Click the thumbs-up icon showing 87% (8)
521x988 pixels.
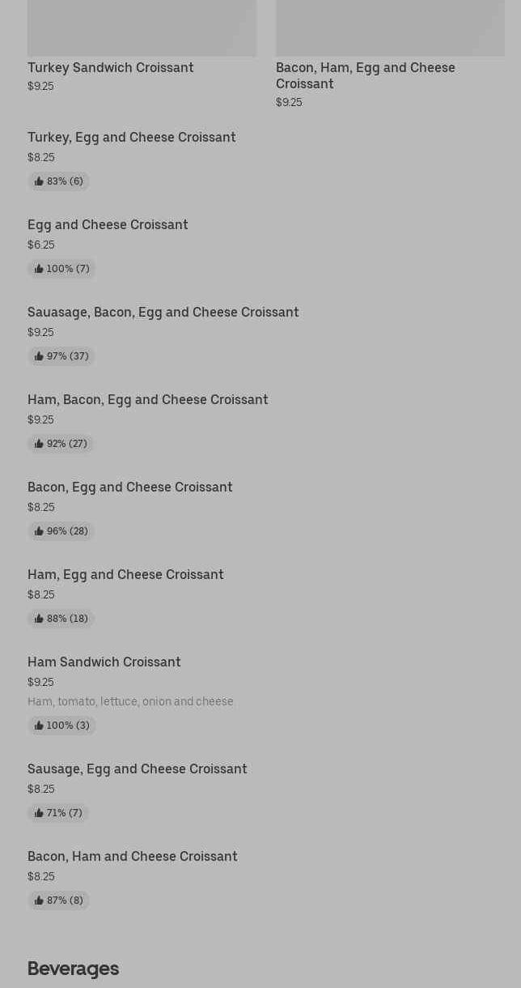click(x=39, y=901)
